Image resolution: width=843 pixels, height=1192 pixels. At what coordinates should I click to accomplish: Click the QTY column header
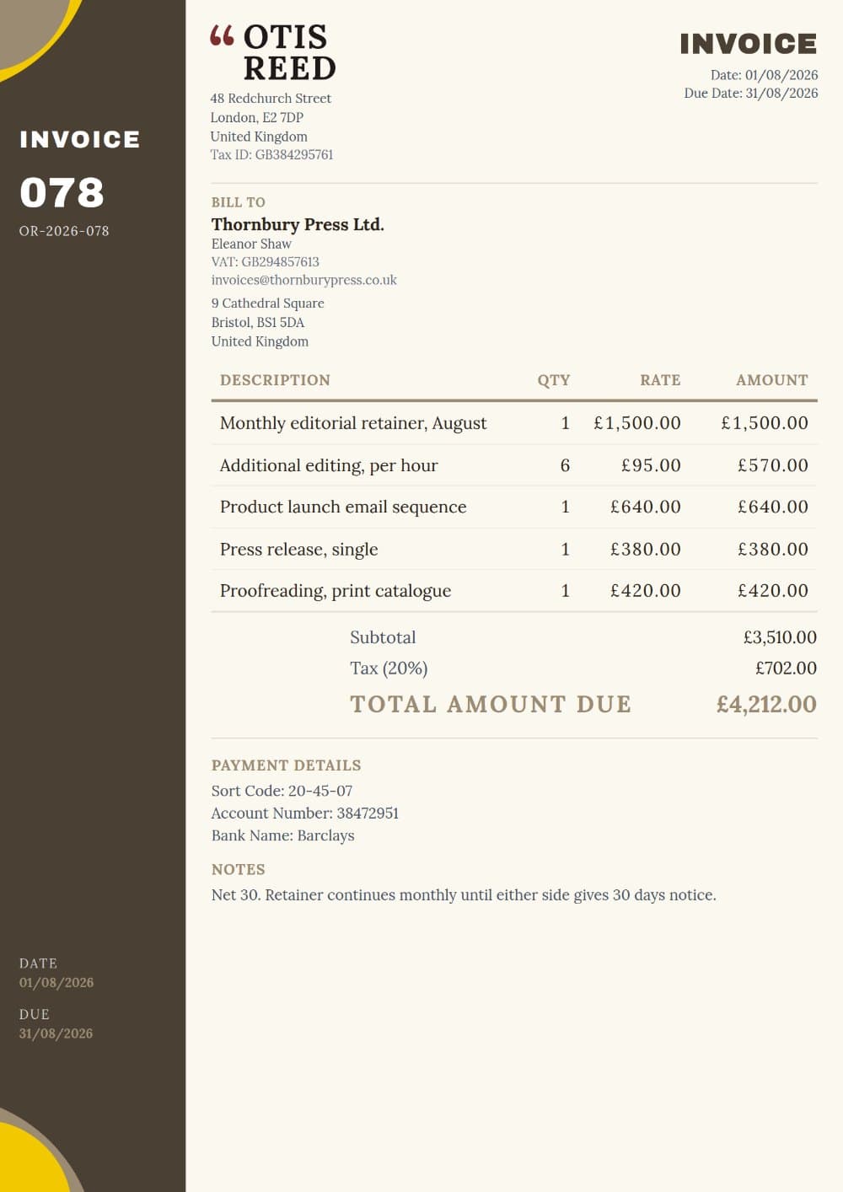[554, 380]
